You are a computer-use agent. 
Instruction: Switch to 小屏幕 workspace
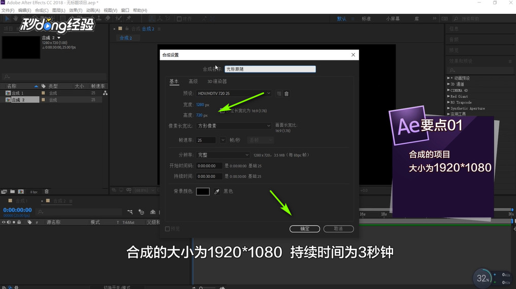(x=393, y=19)
